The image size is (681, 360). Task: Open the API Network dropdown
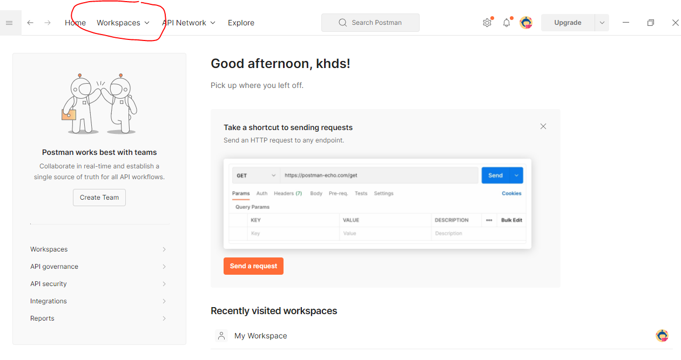[188, 23]
